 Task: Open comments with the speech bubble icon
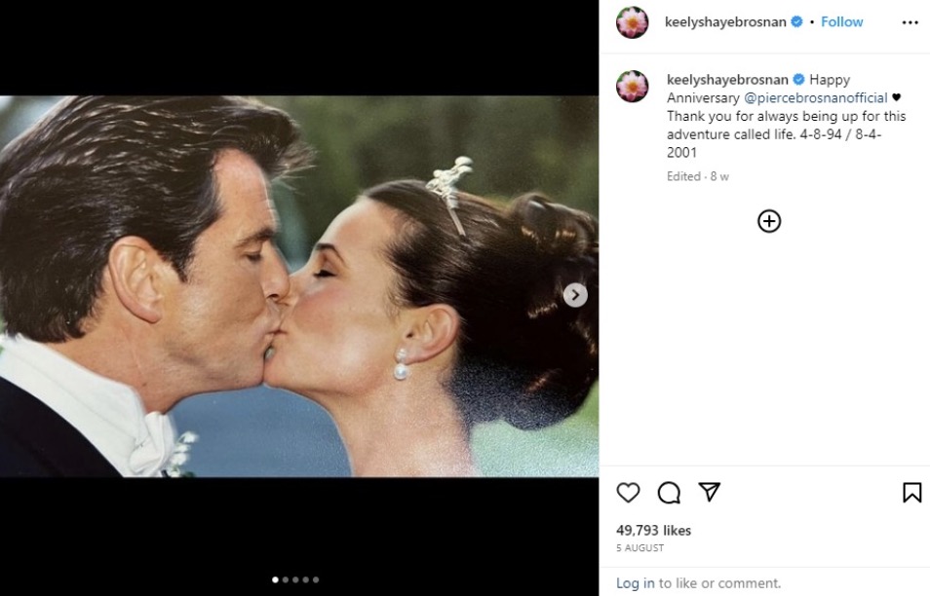click(x=669, y=493)
